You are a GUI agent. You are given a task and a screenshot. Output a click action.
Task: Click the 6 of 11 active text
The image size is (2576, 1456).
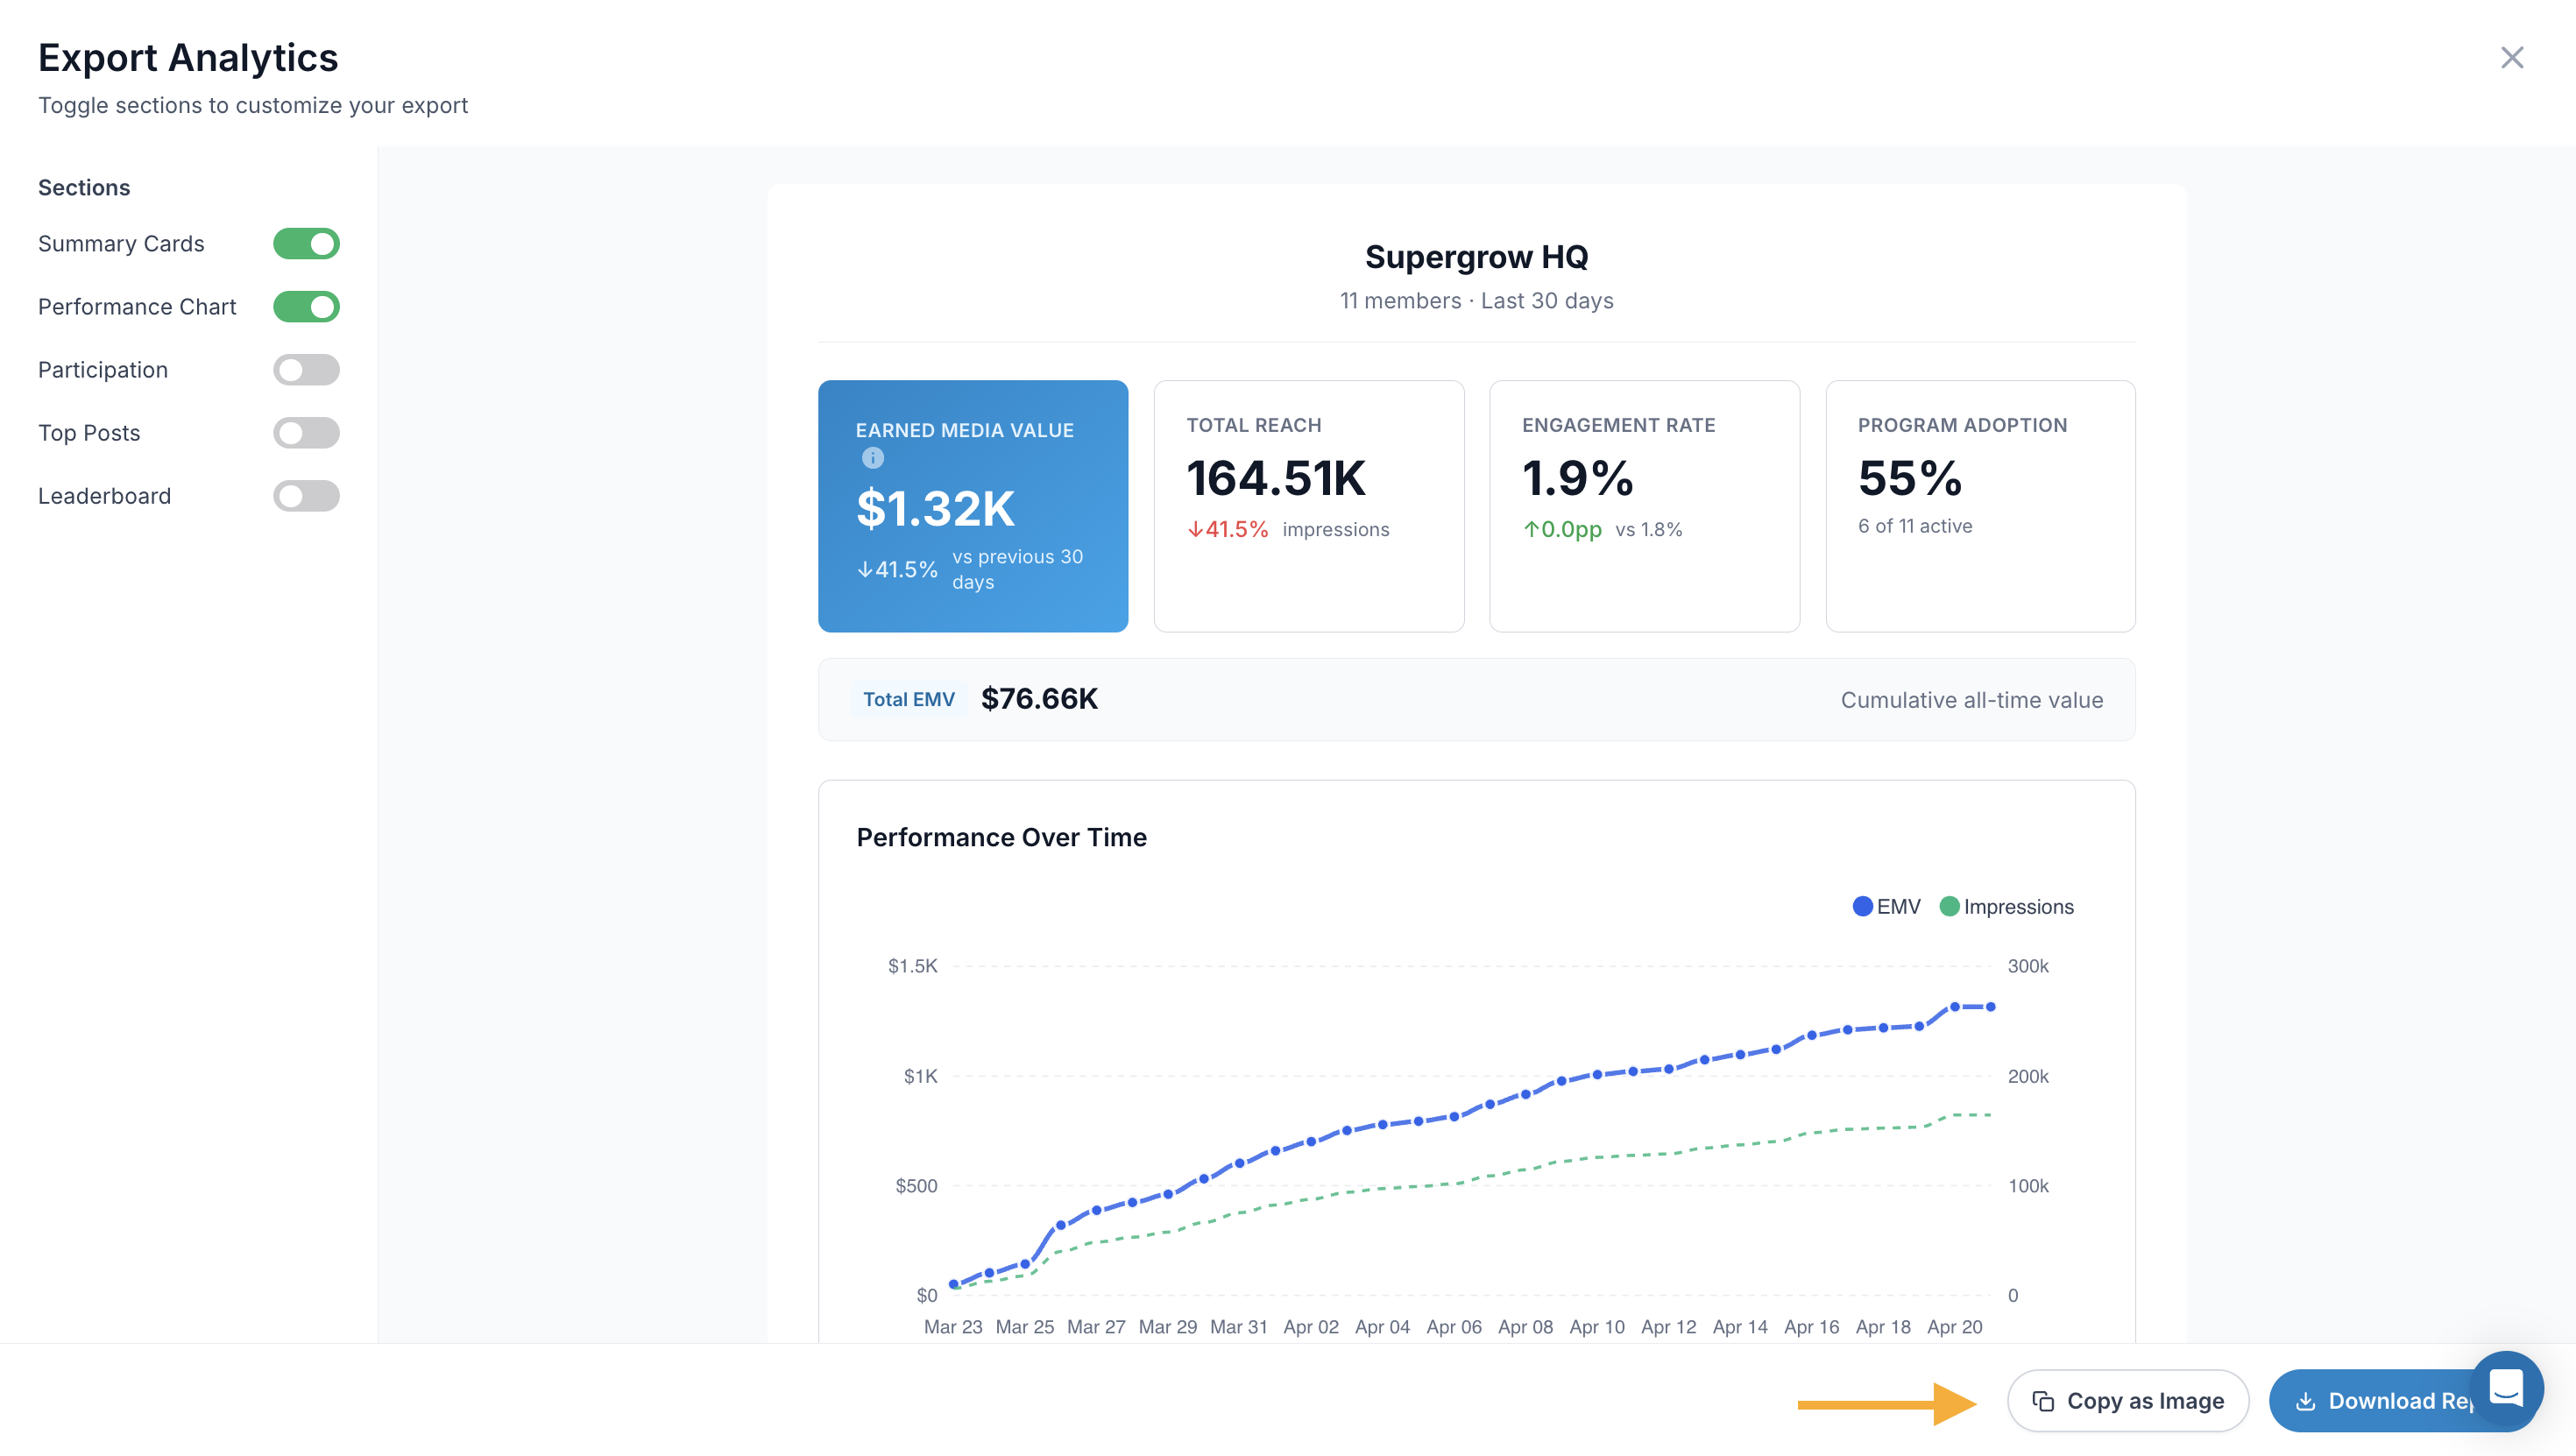tap(1915, 526)
